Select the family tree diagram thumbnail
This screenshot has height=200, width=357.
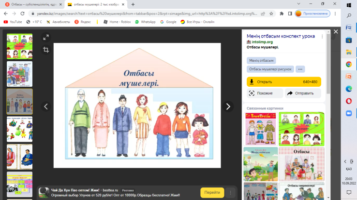[x=19, y=185]
